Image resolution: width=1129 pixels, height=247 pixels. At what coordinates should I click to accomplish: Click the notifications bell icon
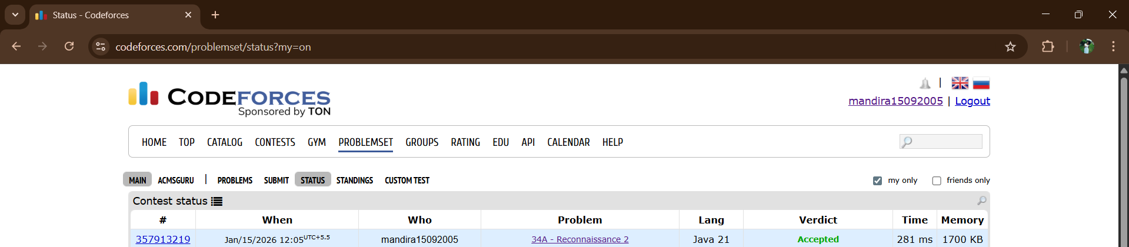[925, 84]
